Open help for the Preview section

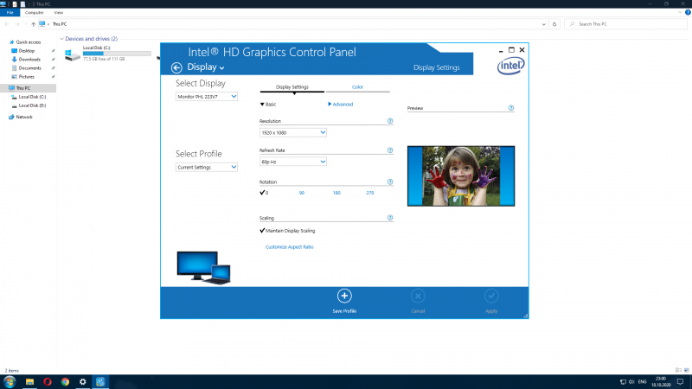[x=510, y=108]
